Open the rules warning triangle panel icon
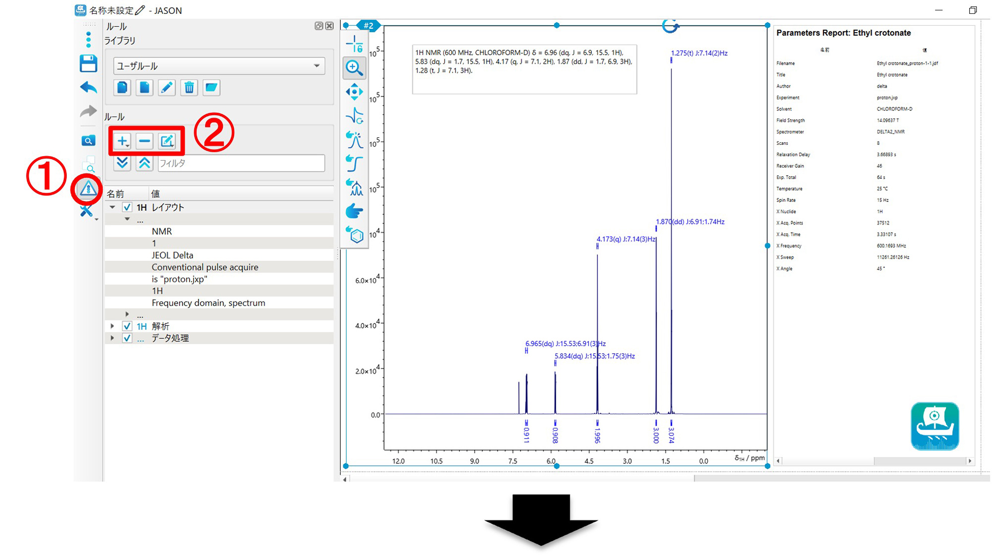Image resolution: width=992 pixels, height=557 pixels. [88, 189]
